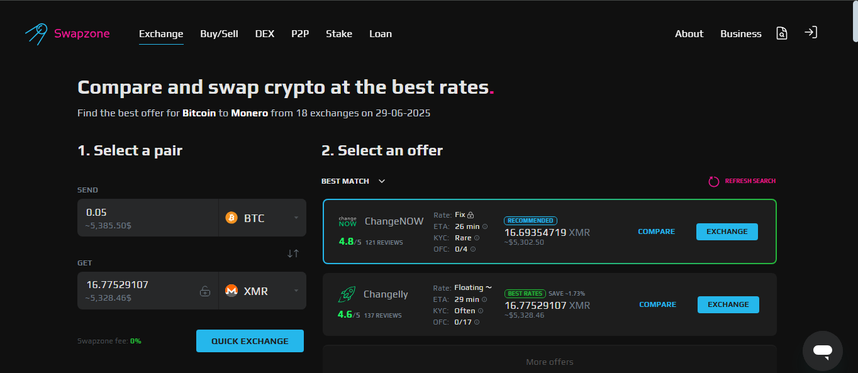Open the live chat bubble widget
The width and height of the screenshot is (858, 373).
tap(822, 351)
